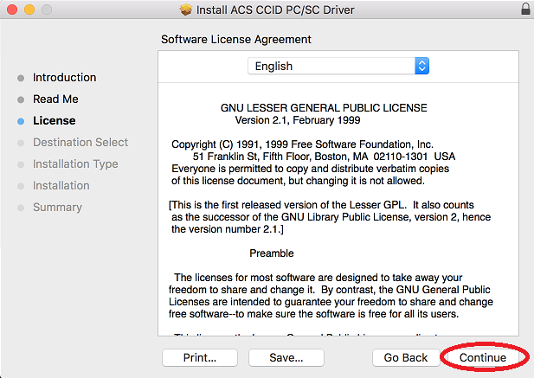The height and width of the screenshot is (378, 534).
Task: Click the Copyright Free Software Foundation line
Action: coord(302,144)
